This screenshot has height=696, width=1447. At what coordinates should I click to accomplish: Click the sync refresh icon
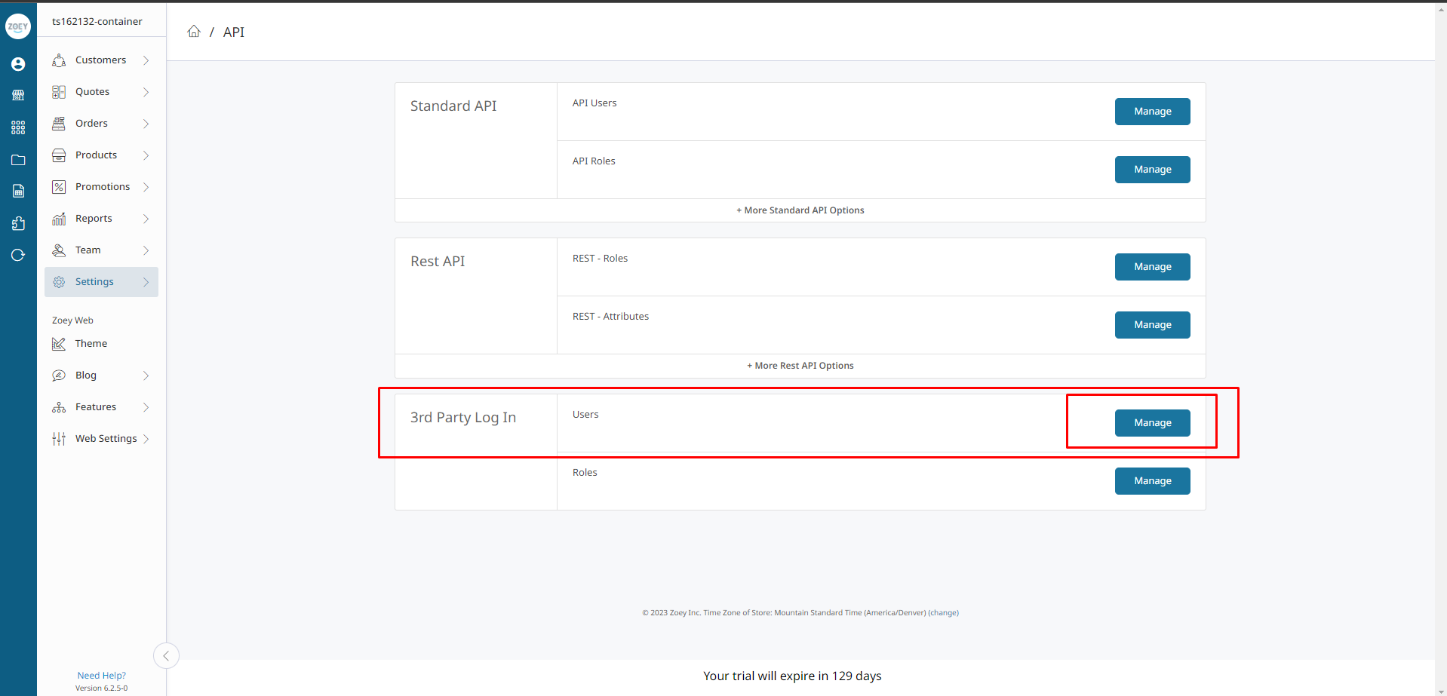tap(17, 255)
